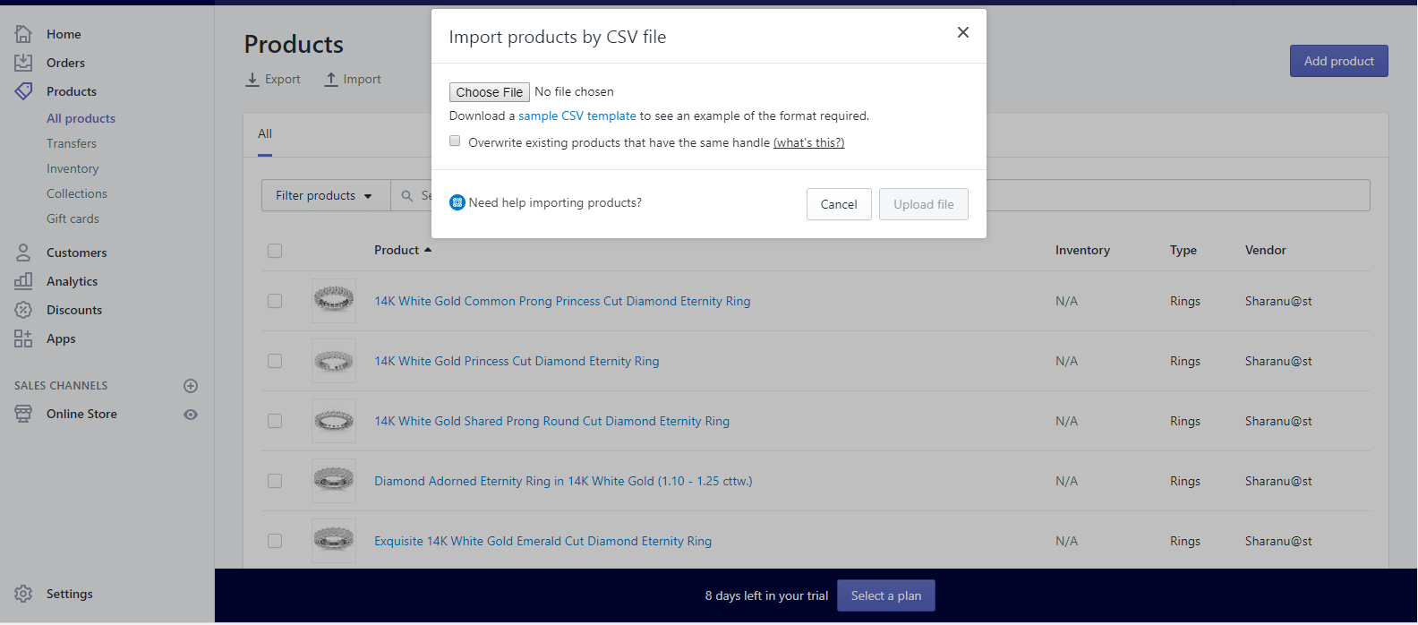Check the Exquisite Emerald Cut Ring row
Viewport: 1418px width, 625px height.
click(x=275, y=541)
